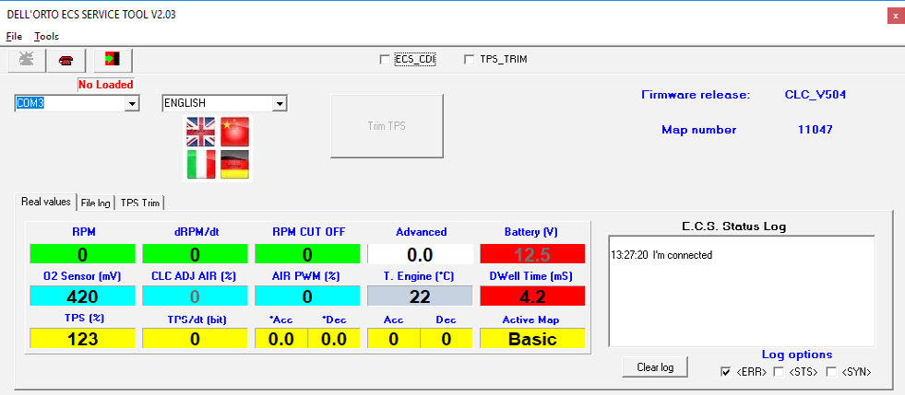Click the T. Engine value 22

[420, 296]
